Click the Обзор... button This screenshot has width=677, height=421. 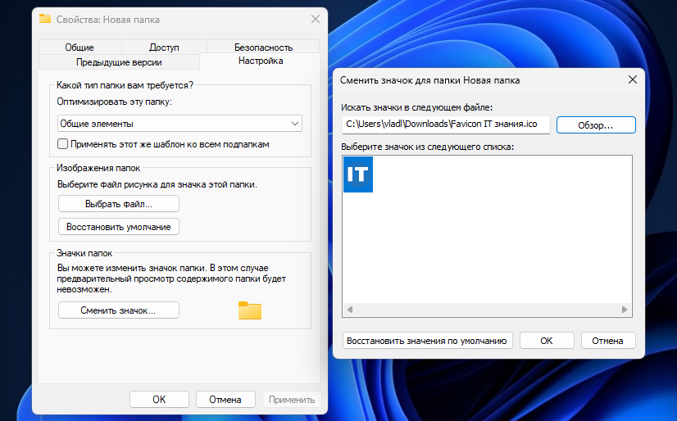point(596,125)
